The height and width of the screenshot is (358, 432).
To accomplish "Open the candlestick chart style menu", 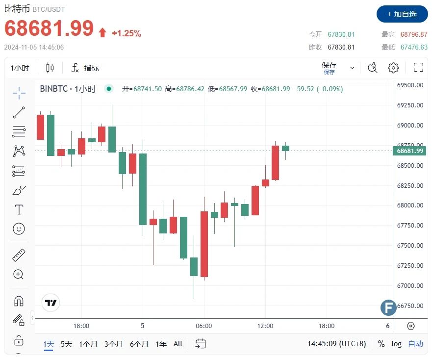I will point(50,68).
